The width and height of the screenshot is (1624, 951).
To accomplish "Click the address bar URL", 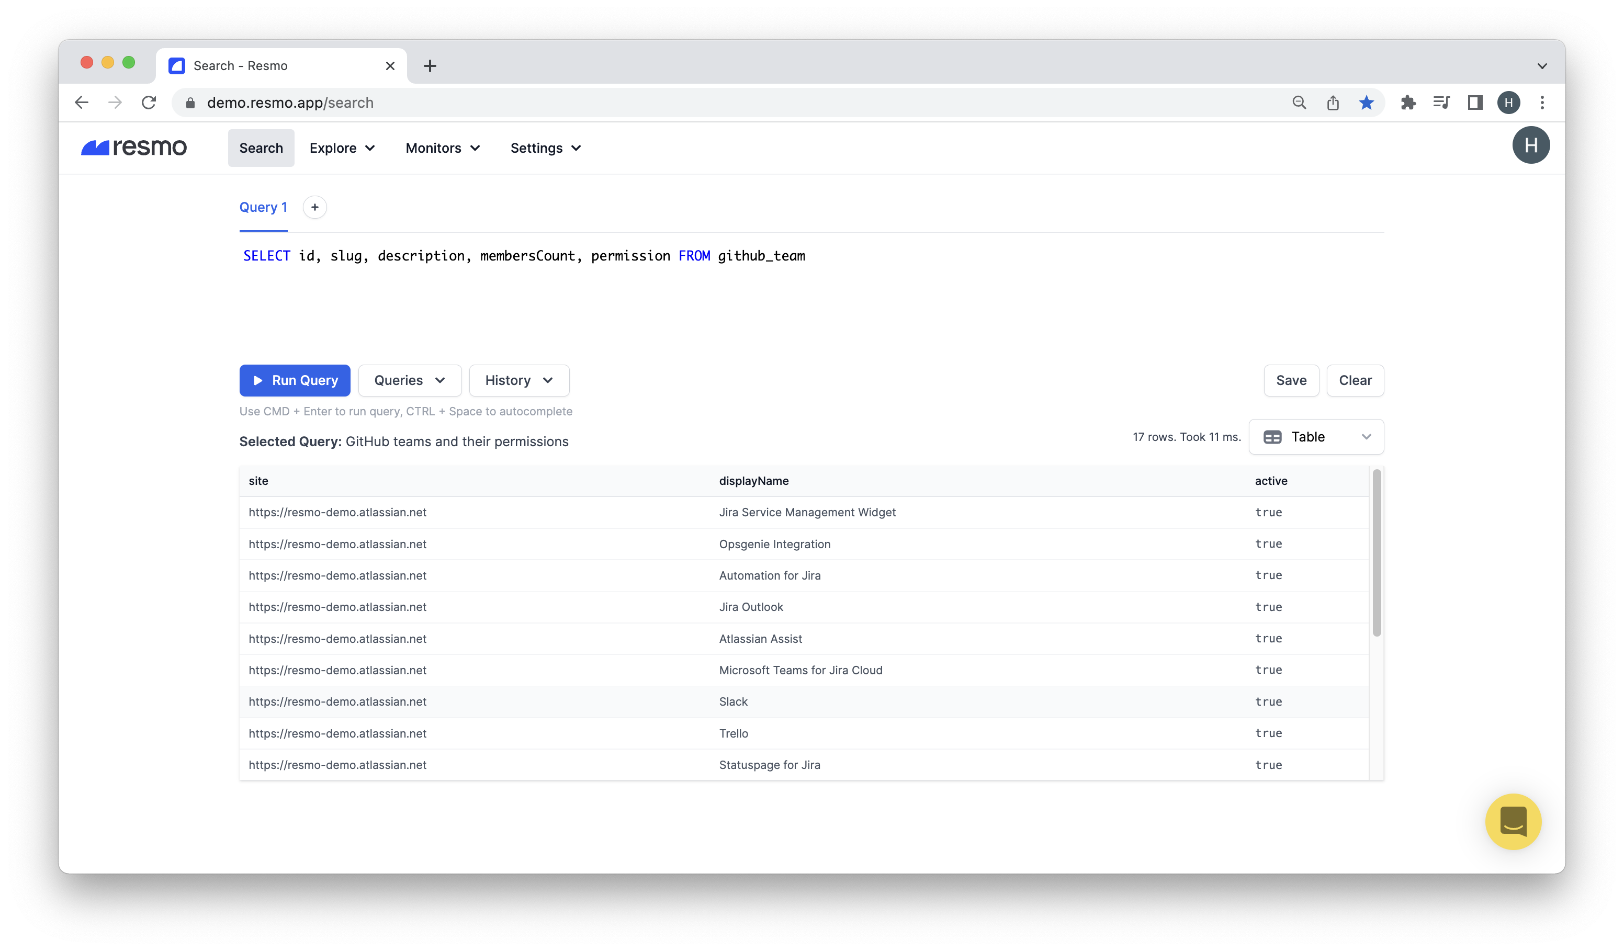I will pyautogui.click(x=290, y=103).
